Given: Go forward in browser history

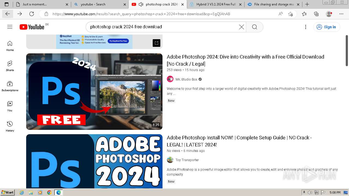Looking at the screenshot, I should point(20,14).
